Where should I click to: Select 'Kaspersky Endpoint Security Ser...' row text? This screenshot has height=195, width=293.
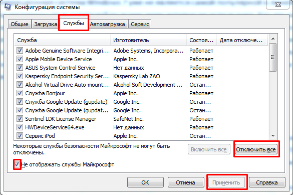pyautogui.click(x=67, y=76)
